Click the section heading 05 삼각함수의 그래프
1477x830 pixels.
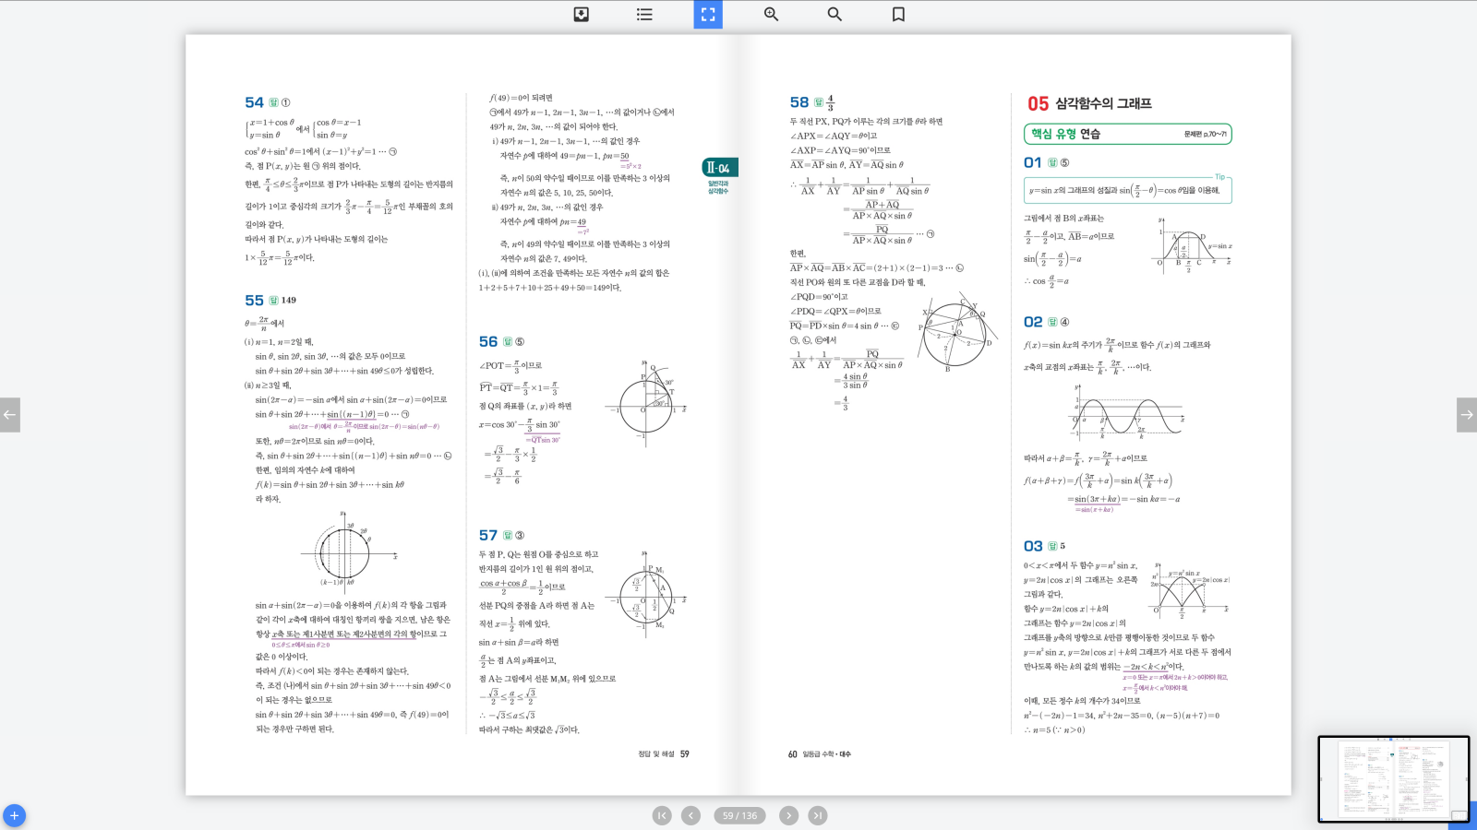point(1089,103)
